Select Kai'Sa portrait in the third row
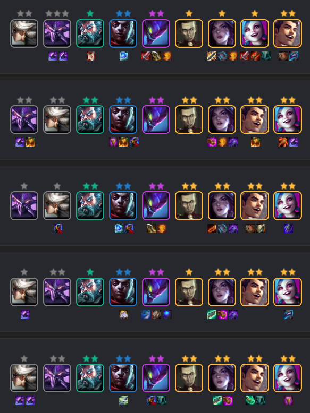 (222, 206)
